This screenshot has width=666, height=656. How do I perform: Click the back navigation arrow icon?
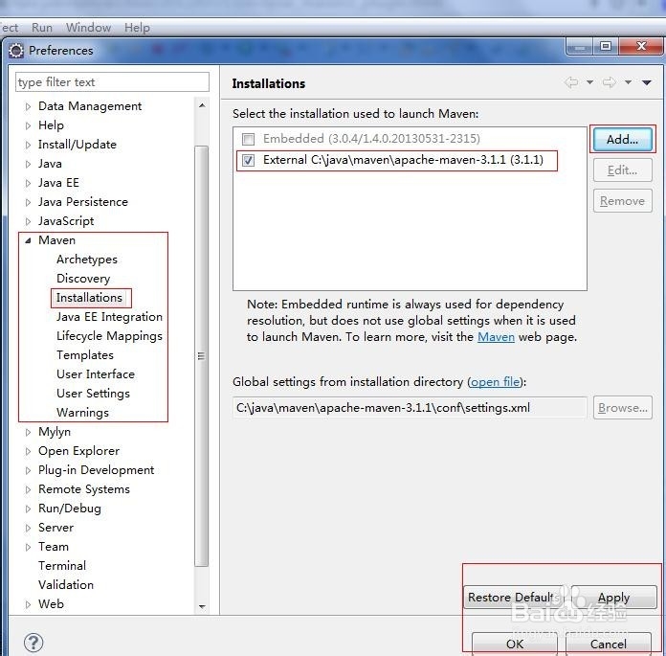[571, 82]
